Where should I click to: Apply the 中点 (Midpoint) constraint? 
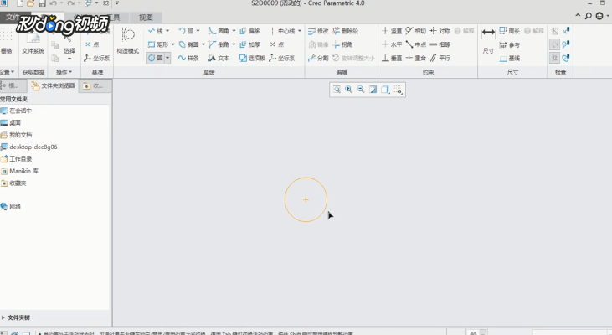416,44
